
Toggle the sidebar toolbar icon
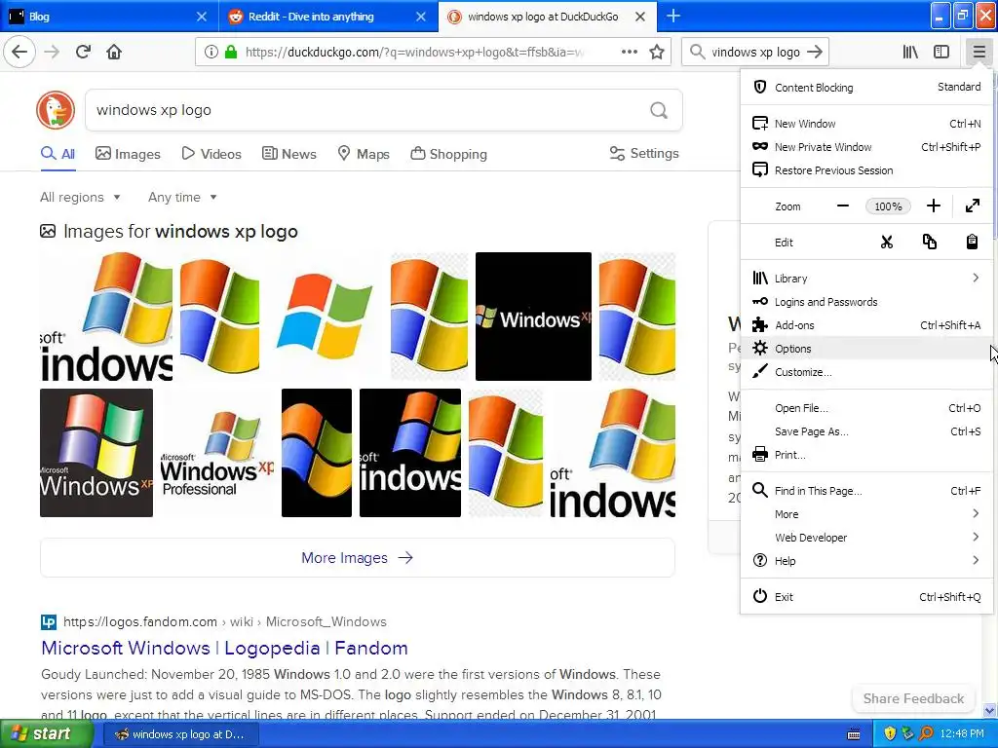point(941,53)
